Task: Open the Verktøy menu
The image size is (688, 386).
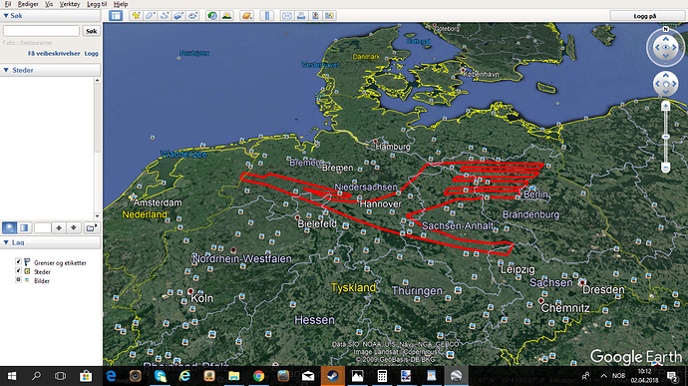Action: (x=70, y=4)
